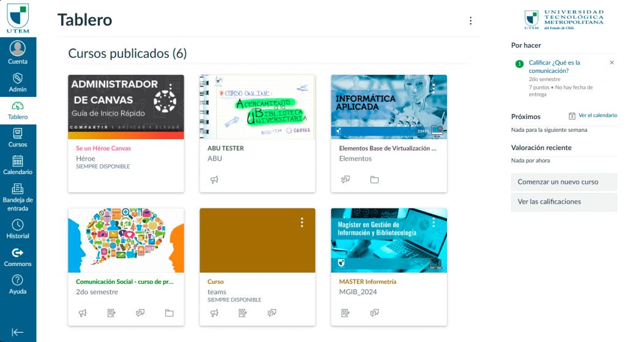Open assignments icon on MASTER Informetría card

coord(345,313)
